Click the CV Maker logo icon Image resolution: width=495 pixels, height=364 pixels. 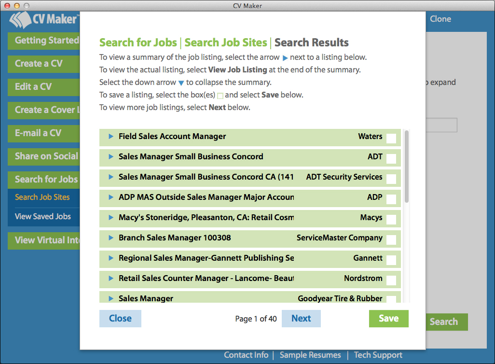[x=22, y=20]
